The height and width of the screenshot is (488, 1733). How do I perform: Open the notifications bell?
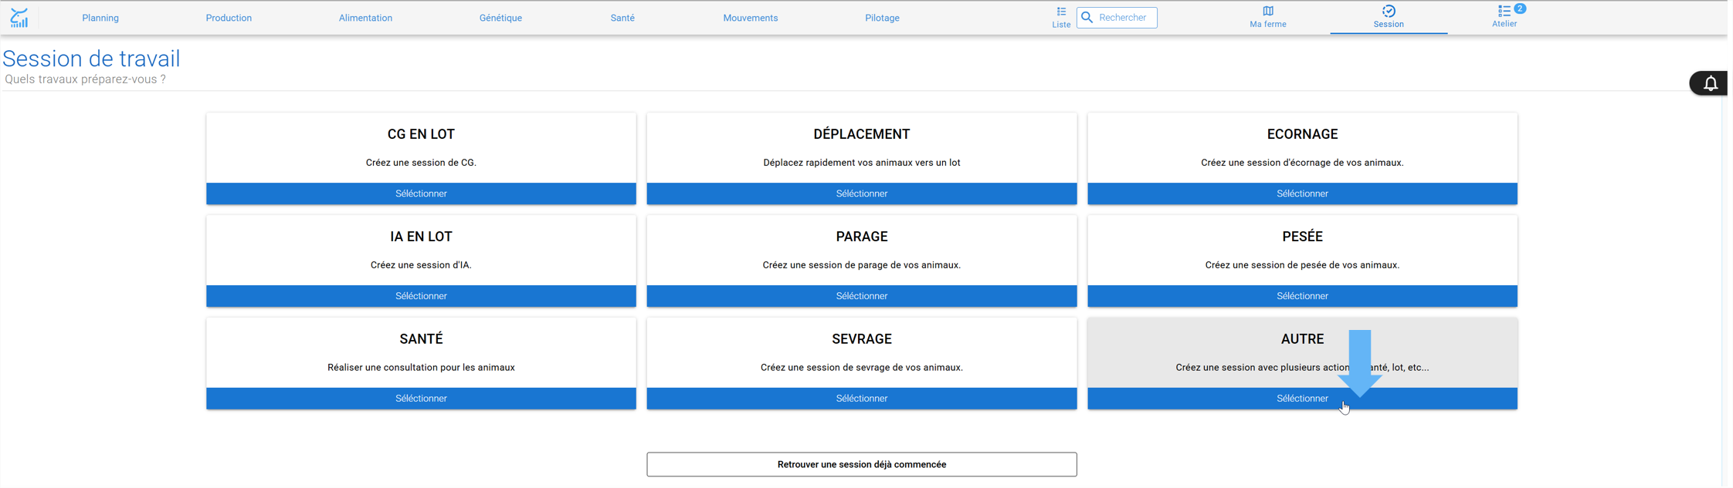tap(1711, 83)
